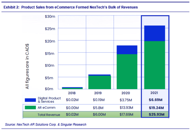Screen dimensions: 192x130
Task: Click the green 2020 AR eComm bar segment
Action: (x=127, y=72)
